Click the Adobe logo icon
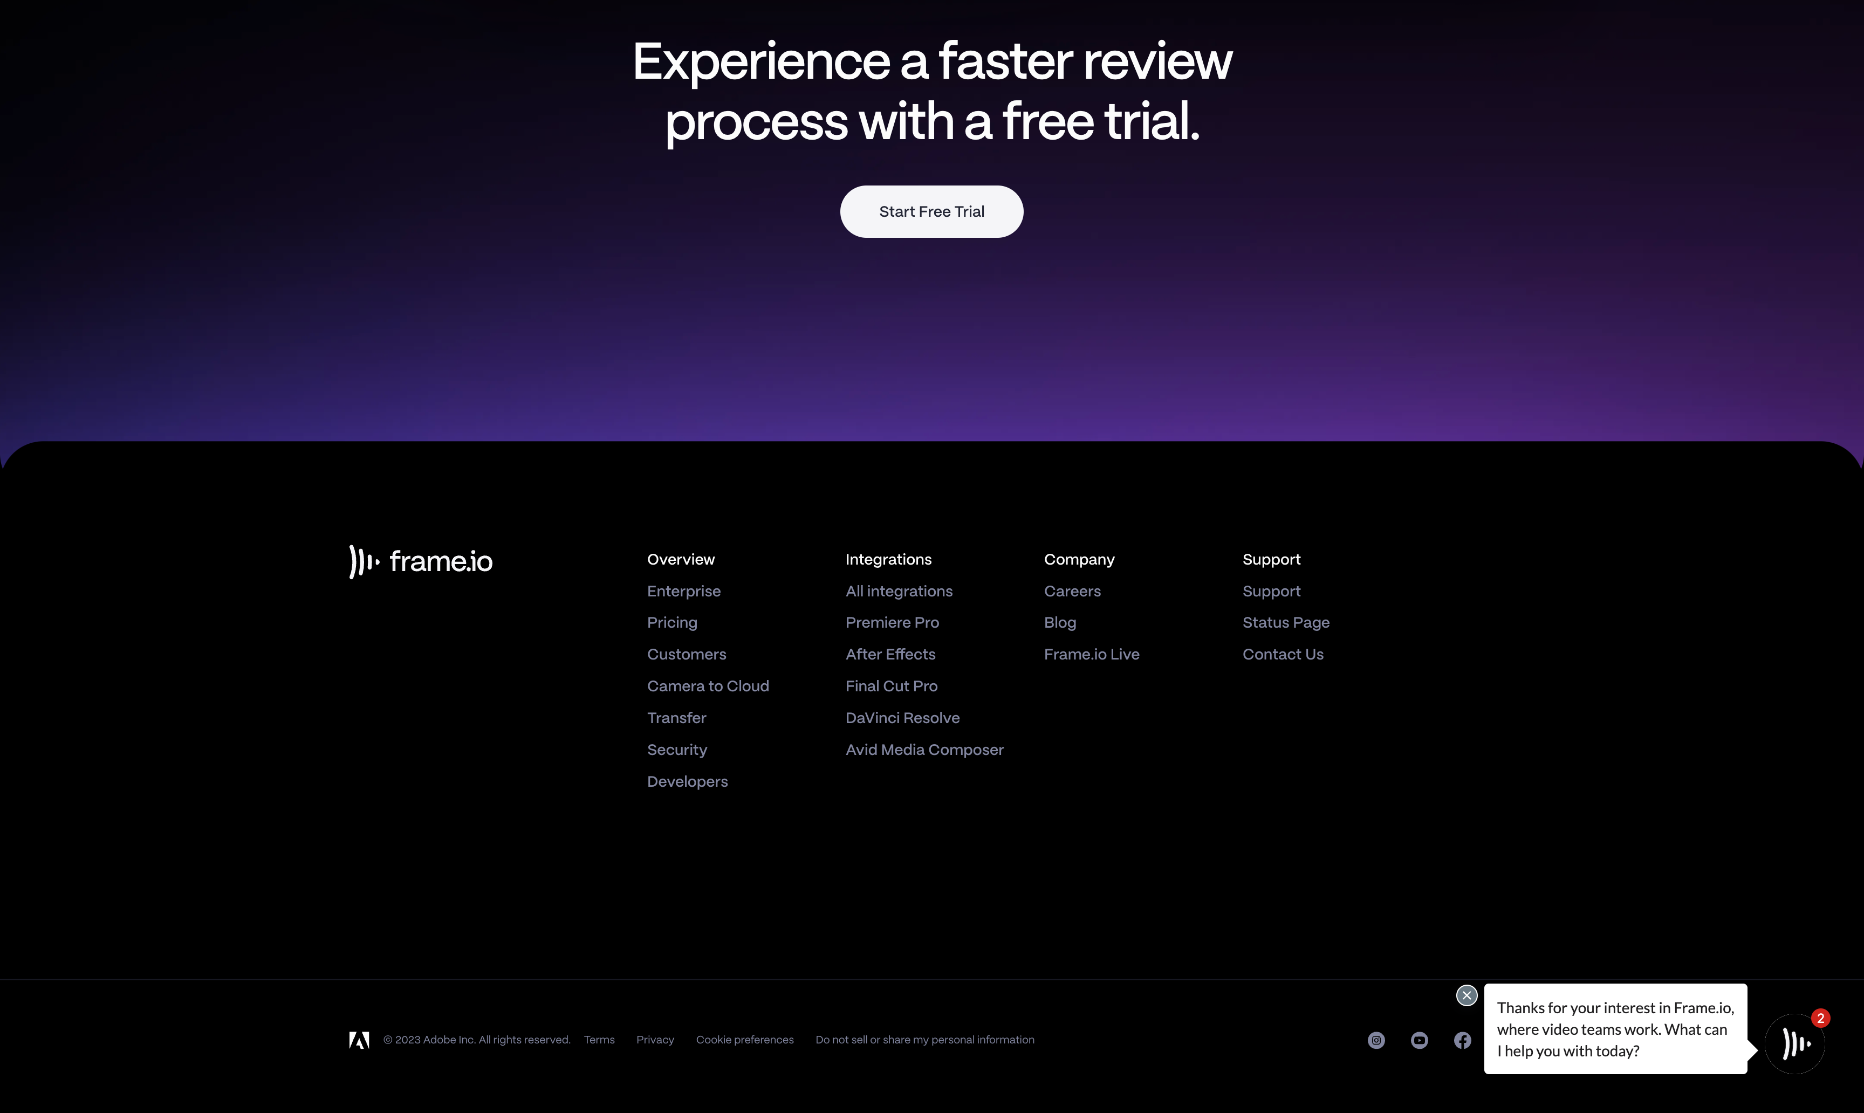Screen dimensions: 1864x1113 (359, 1040)
